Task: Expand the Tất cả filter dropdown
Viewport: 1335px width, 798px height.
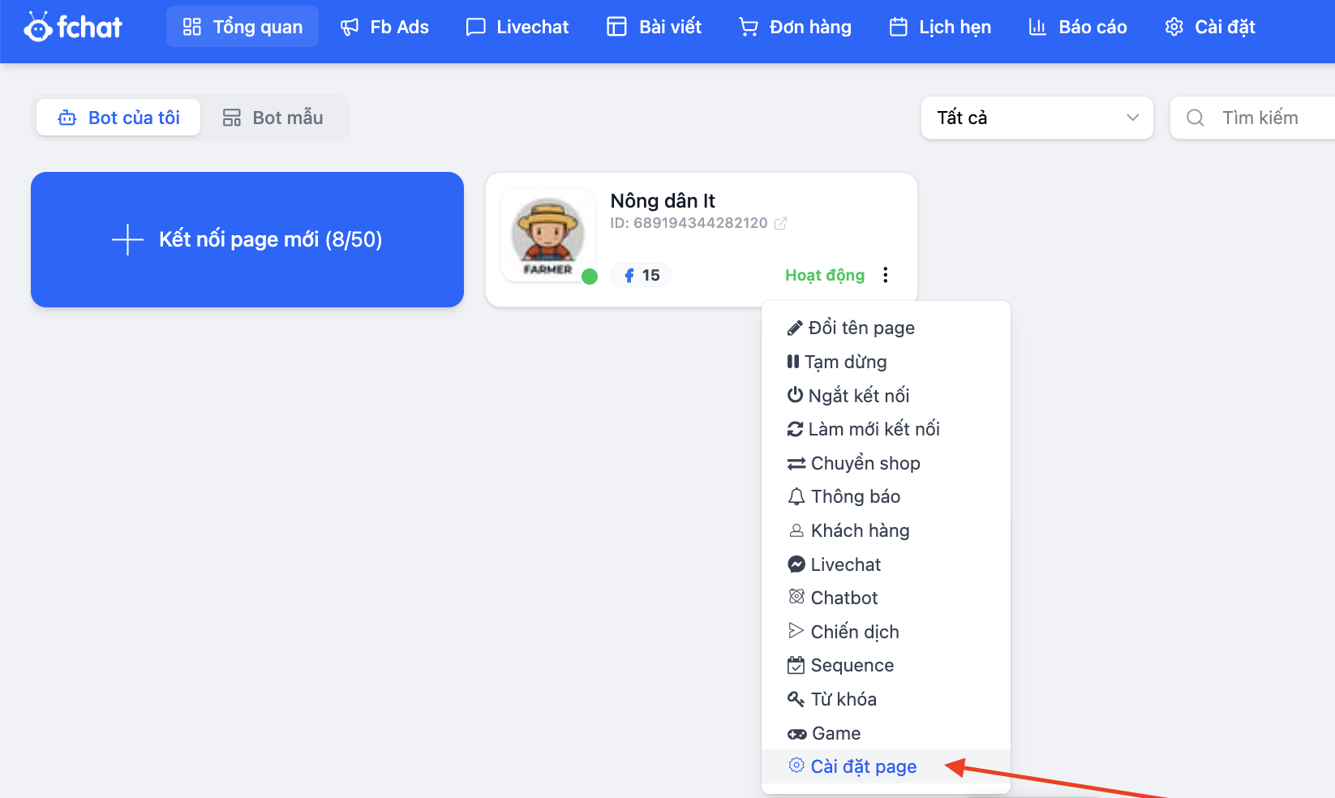Action: 1037,118
